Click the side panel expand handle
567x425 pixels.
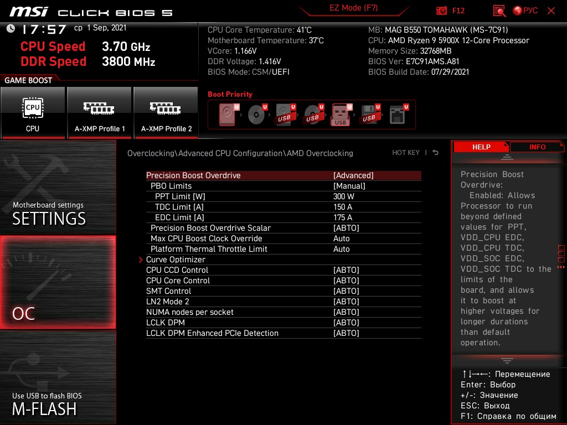(561, 257)
